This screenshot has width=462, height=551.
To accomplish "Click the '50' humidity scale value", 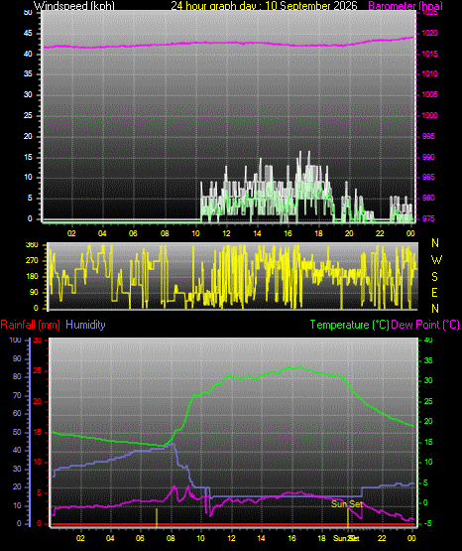I will [17, 433].
